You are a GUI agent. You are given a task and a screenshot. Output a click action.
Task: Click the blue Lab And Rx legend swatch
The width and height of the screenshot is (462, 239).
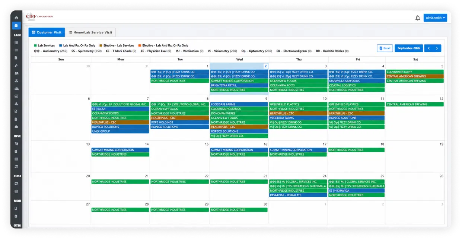tap(60, 45)
